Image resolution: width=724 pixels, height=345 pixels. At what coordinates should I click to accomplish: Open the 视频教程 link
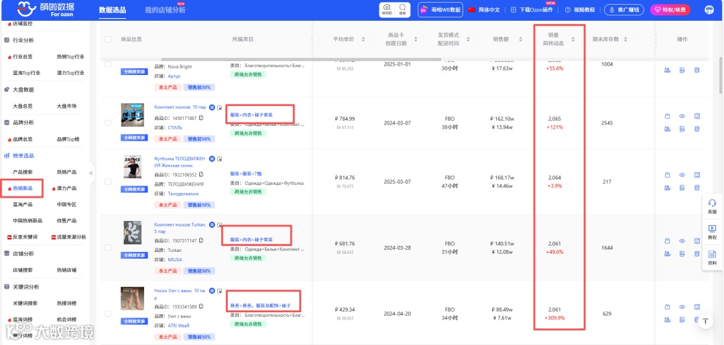click(x=580, y=9)
